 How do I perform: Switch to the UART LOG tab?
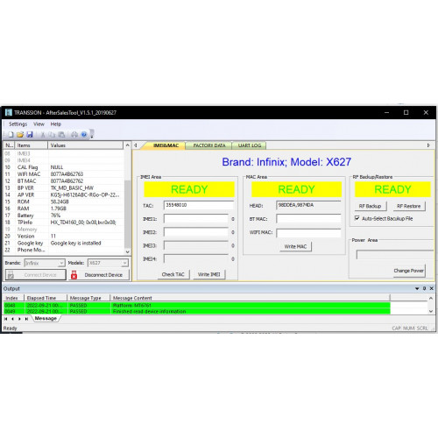[249, 145]
